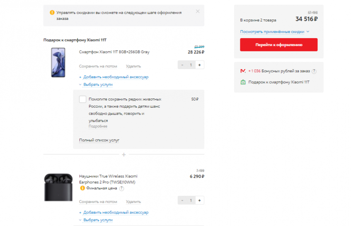Save the earphones for later
351x226 pixels.
[98, 202]
